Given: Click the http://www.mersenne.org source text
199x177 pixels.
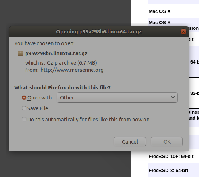Looking at the screenshot, I should 72,70.
